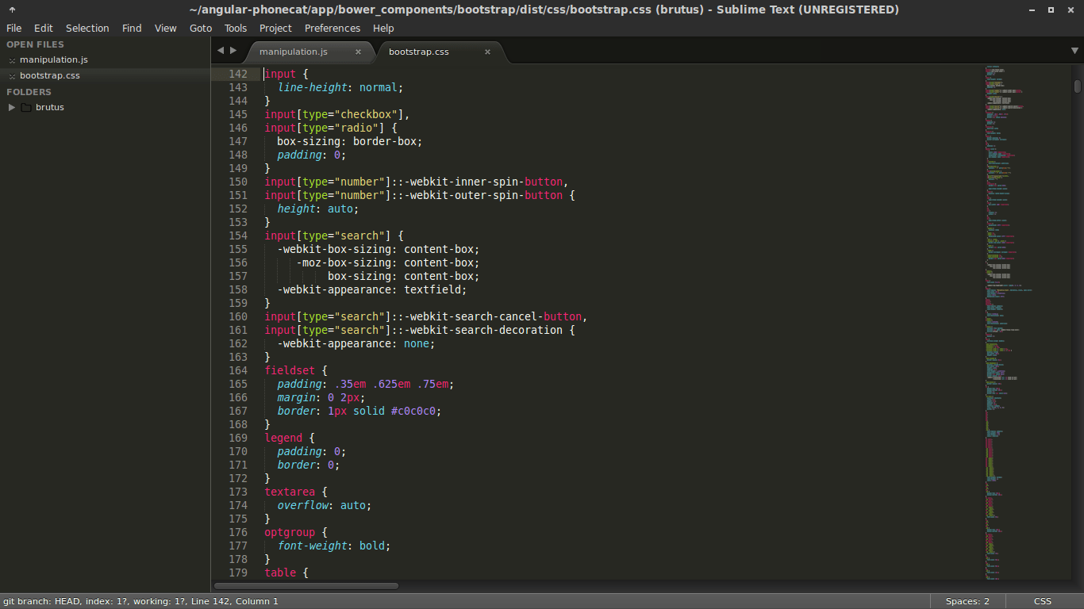Screen dimensions: 1084x609
Task: Close the bootstrap.css tab
Action: [487, 52]
